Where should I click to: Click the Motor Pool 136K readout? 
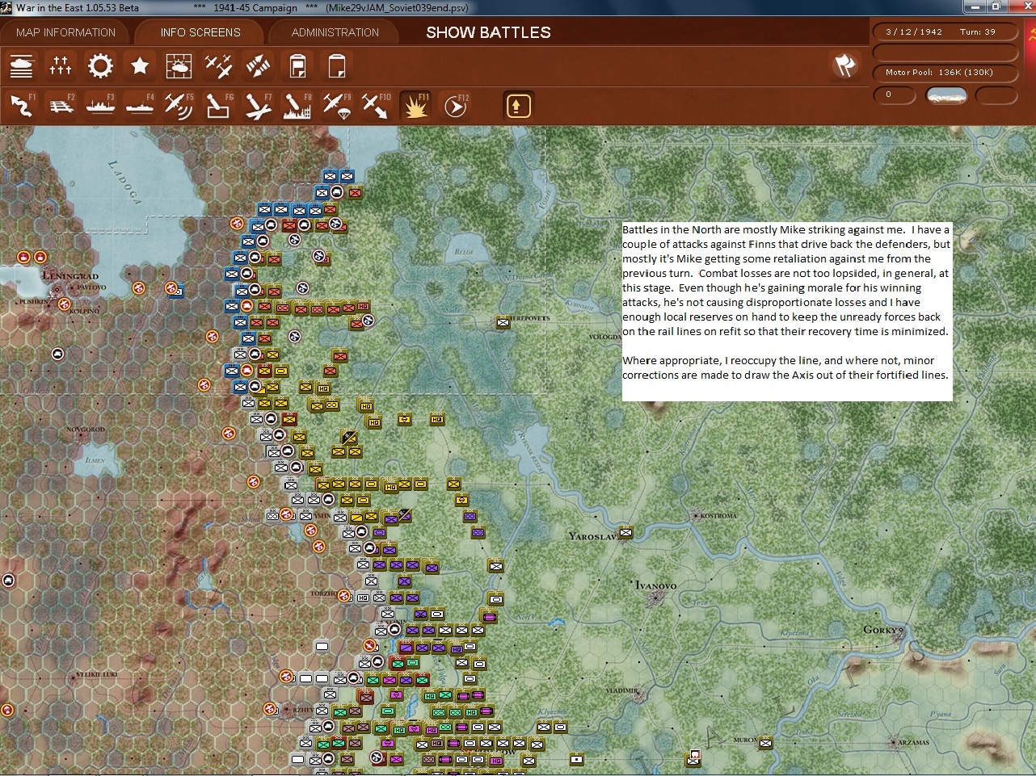945,73
